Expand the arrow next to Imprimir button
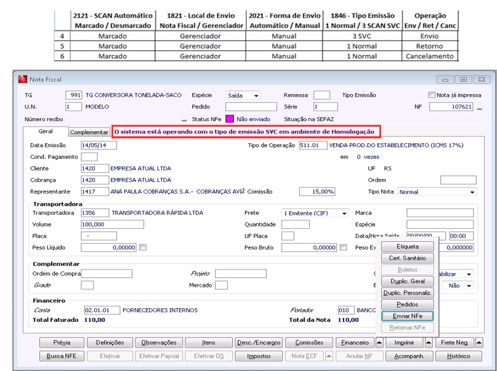The width and height of the screenshot is (497, 371). pos(429,343)
